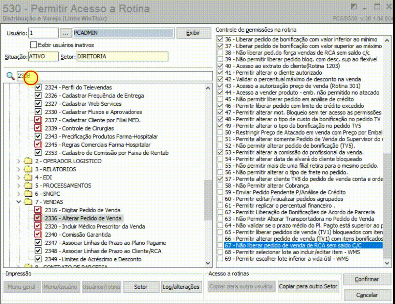Click the Situação ATIVO field

point(43,56)
